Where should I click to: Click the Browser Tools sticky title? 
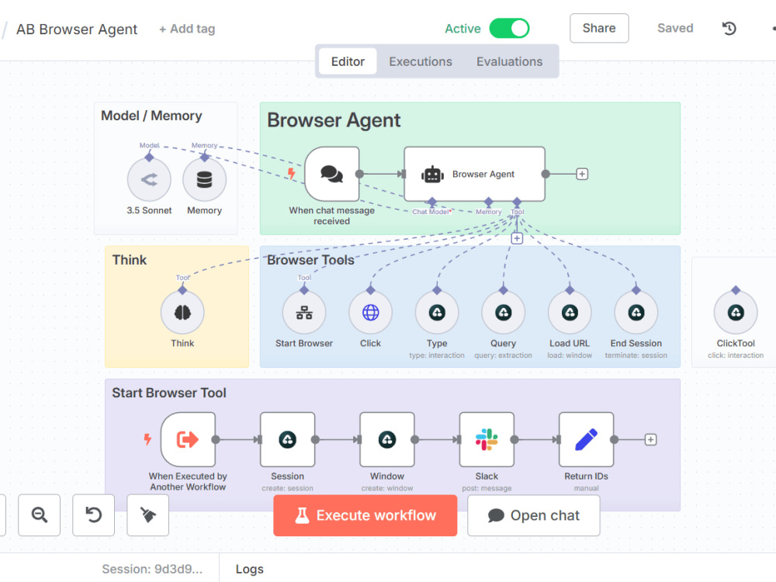(311, 260)
